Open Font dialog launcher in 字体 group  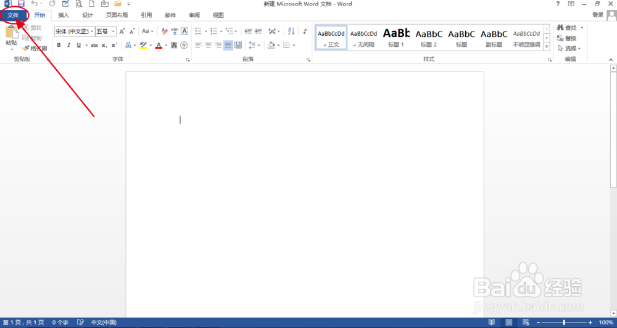188,60
